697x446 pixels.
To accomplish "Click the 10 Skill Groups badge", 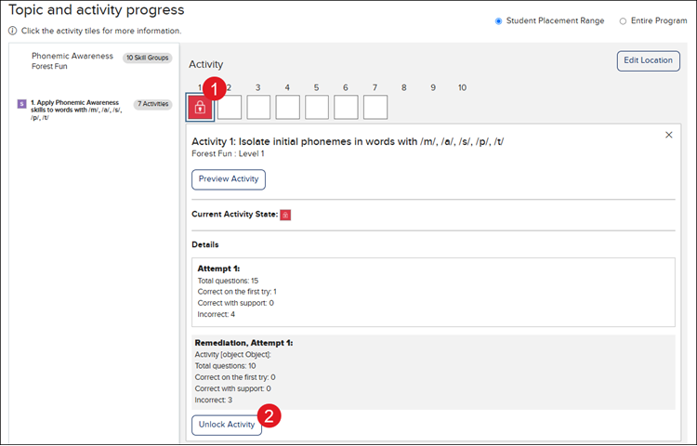I will coord(147,58).
